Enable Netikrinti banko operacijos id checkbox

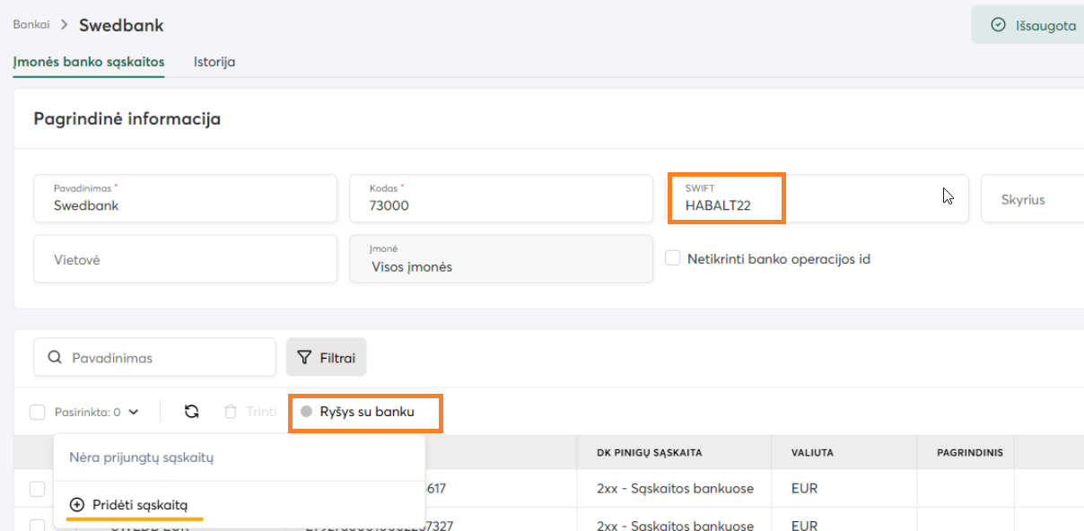click(x=673, y=258)
